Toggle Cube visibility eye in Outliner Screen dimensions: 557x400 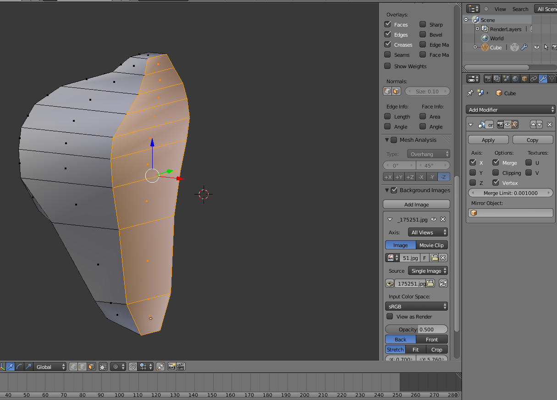click(536, 47)
